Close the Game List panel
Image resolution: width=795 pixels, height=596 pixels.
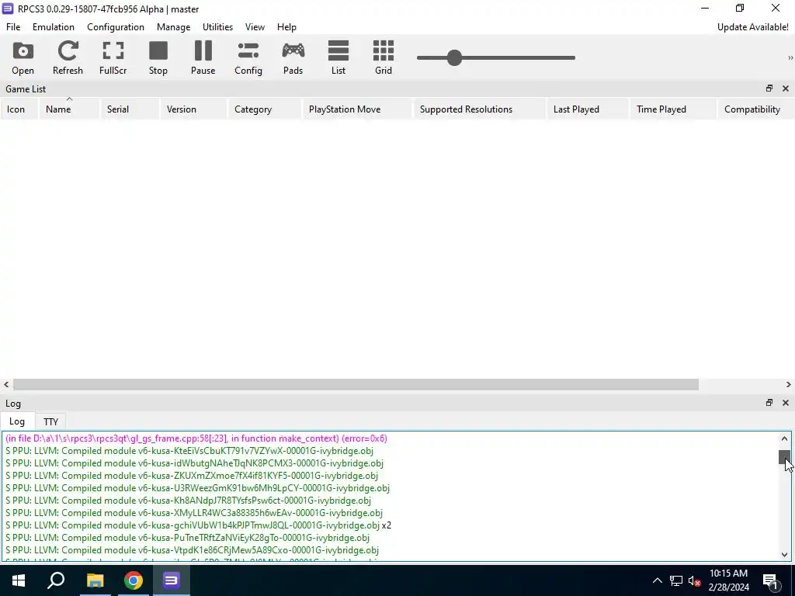point(786,88)
